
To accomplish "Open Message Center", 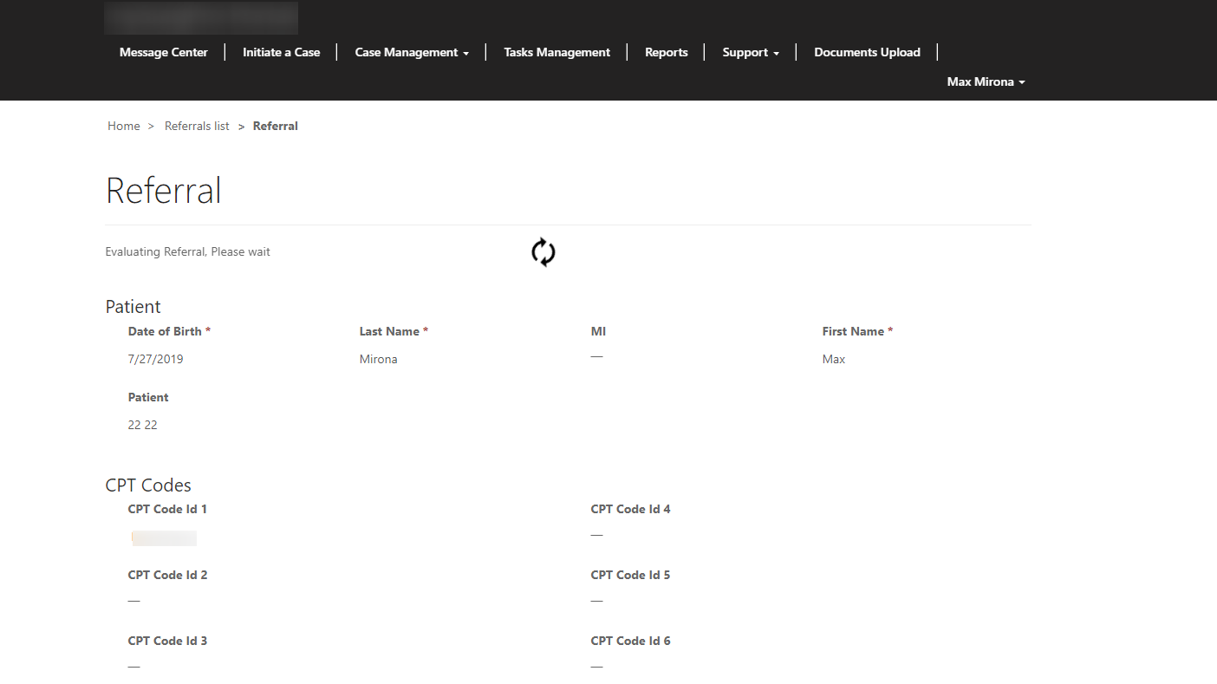I will (x=163, y=52).
